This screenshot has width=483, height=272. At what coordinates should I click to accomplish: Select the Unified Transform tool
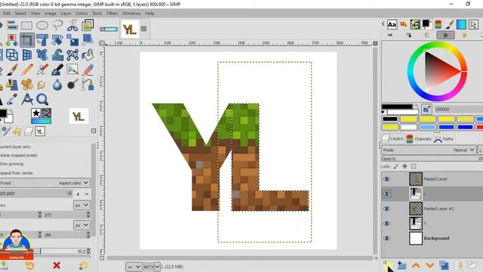tap(42, 40)
